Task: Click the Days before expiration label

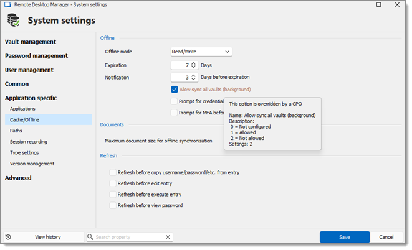Action: coord(225,77)
